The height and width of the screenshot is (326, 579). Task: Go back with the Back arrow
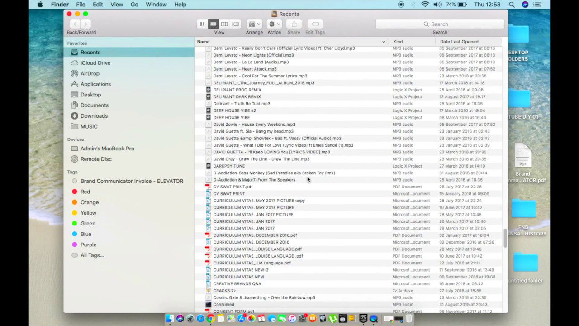click(x=75, y=24)
